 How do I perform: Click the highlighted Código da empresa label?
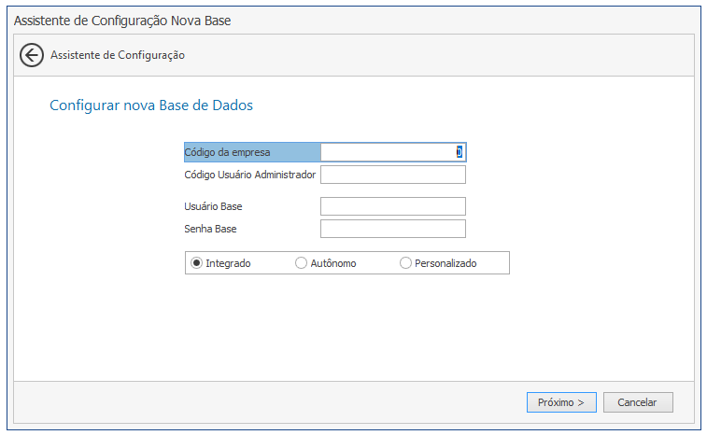tap(227, 152)
